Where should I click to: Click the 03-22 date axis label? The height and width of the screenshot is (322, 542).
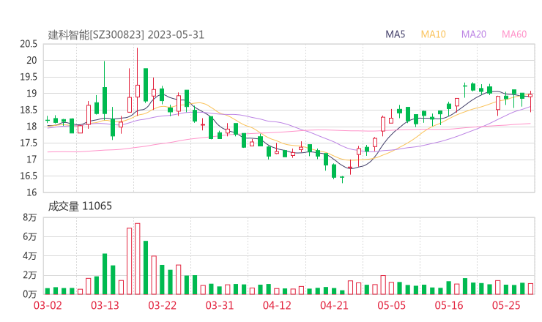162,305
